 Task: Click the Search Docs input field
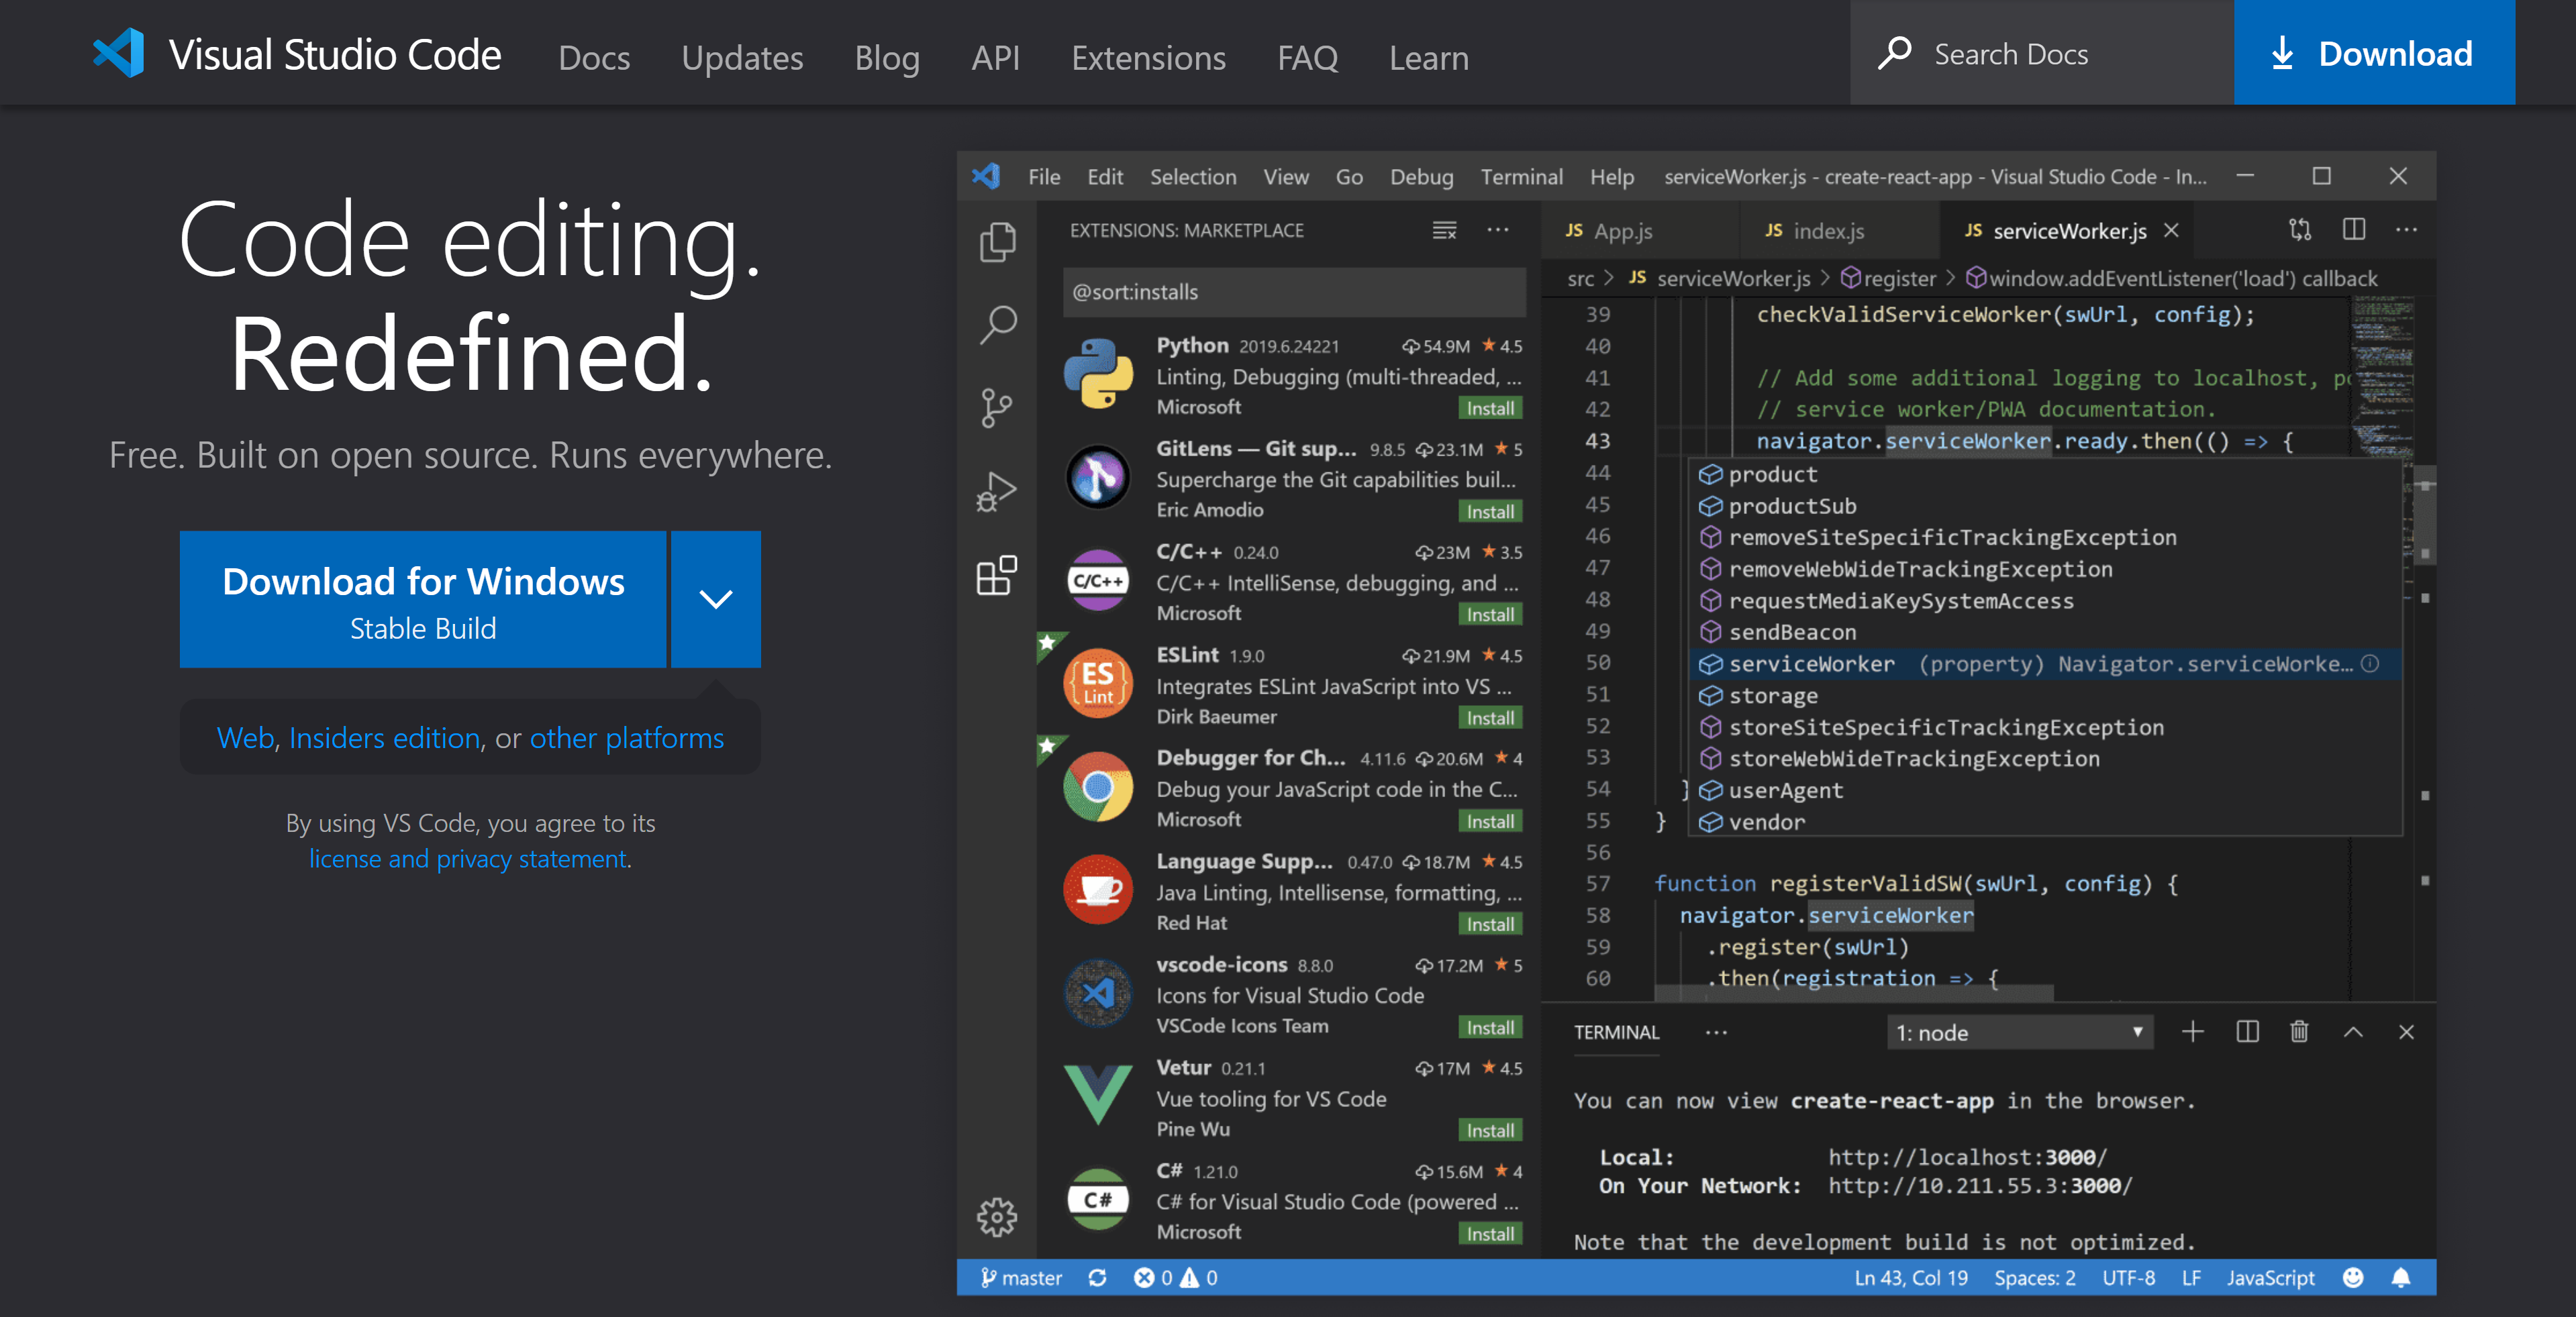pos(2040,53)
